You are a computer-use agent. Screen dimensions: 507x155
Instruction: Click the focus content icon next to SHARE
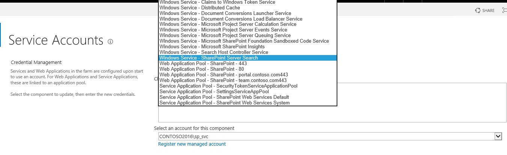point(505,10)
